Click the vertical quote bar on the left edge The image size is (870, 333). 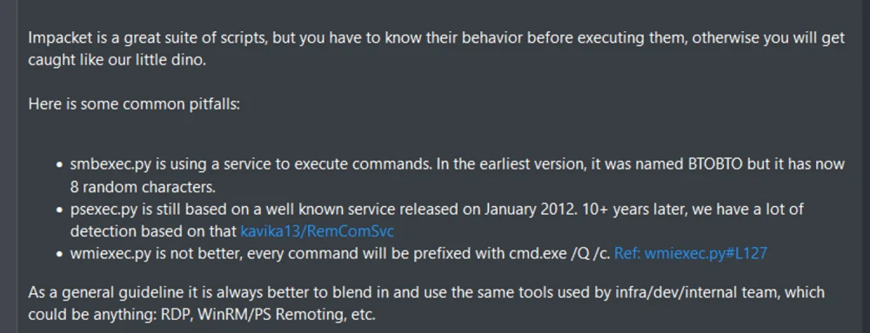tap(16, 166)
